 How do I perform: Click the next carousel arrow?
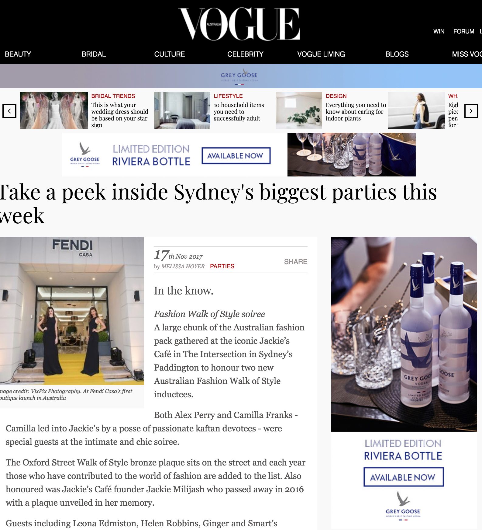(x=471, y=111)
